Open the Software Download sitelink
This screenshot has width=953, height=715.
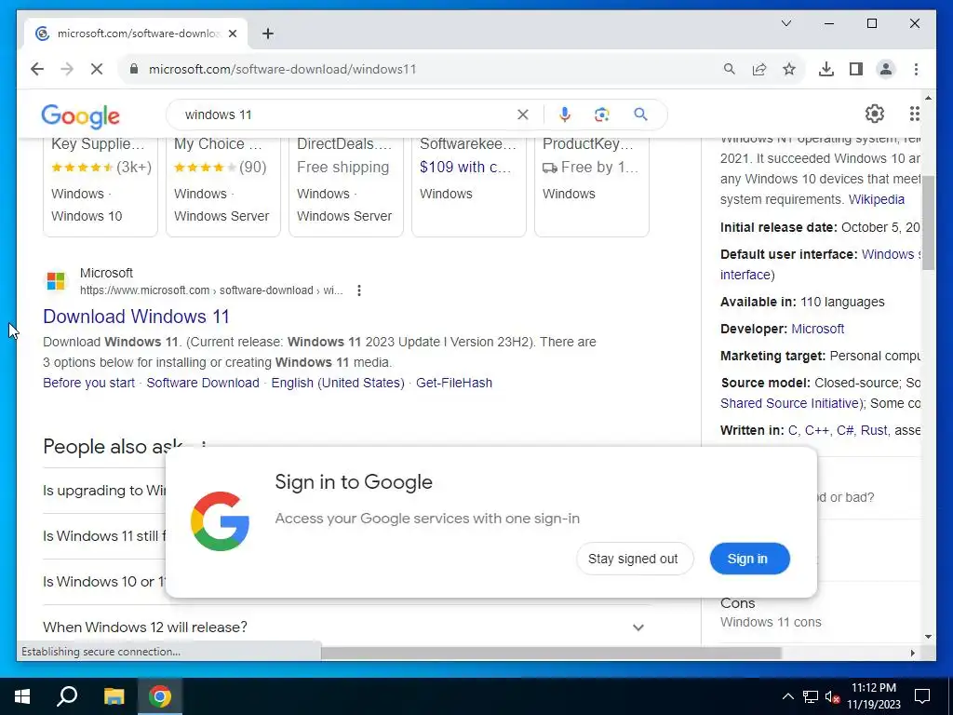pos(202,383)
